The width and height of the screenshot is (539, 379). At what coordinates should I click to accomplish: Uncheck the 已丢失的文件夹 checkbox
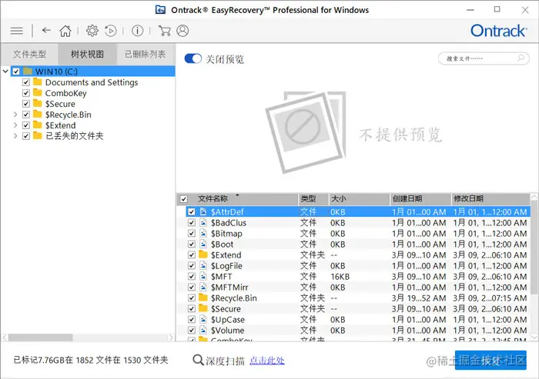(x=25, y=136)
